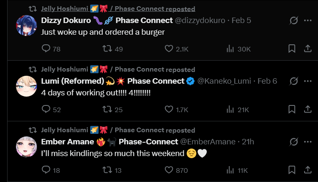Reply to Dizzy Dokuro's burger post

tap(47, 49)
